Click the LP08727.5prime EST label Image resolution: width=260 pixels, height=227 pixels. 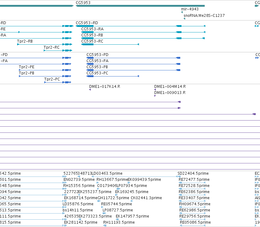[118, 210]
